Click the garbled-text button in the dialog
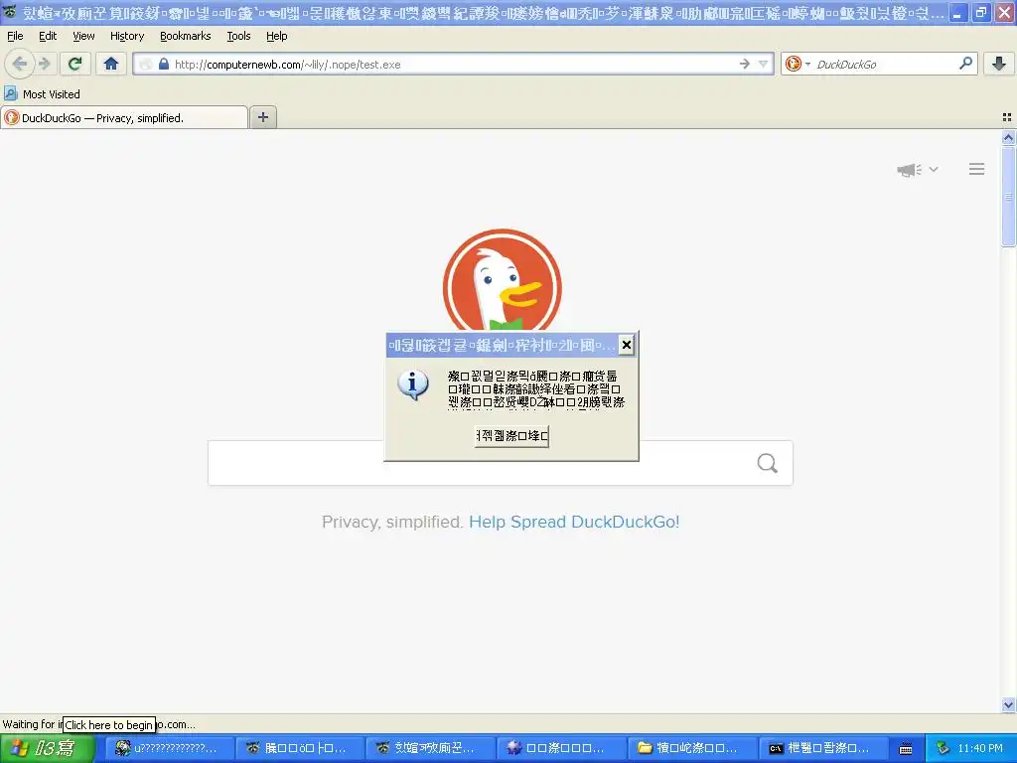1017x763 pixels. point(511,435)
